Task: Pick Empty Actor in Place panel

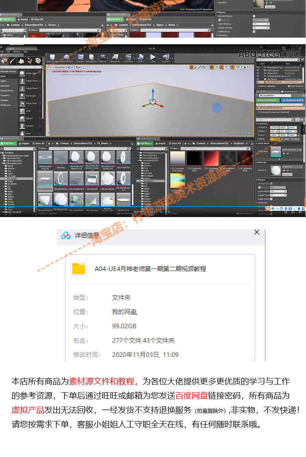Action: pyautogui.click(x=30, y=73)
